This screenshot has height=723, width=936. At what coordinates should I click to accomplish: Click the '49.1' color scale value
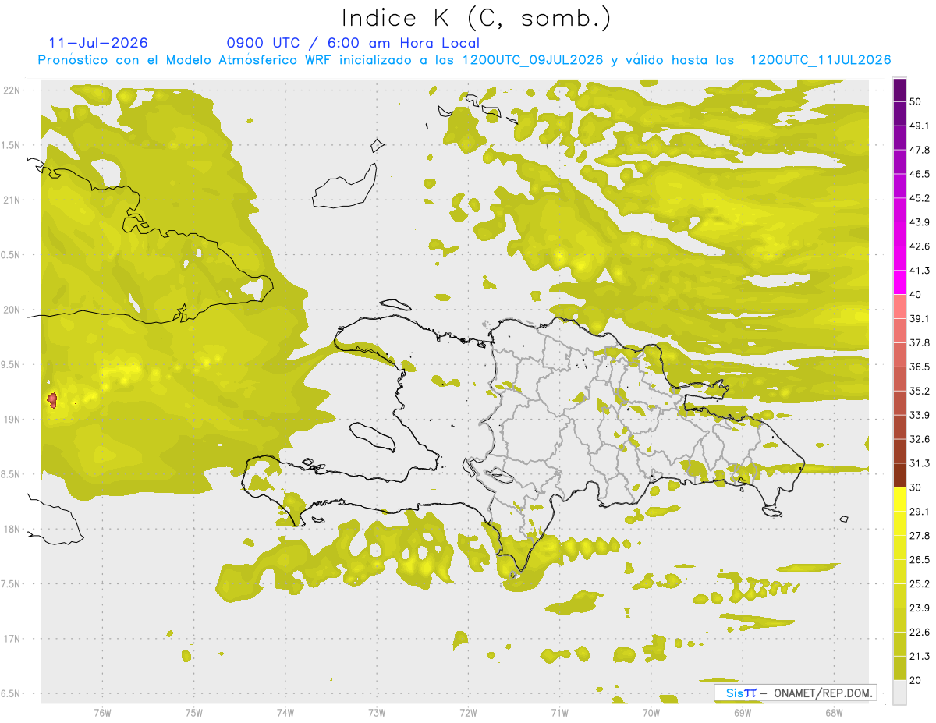pos(920,126)
